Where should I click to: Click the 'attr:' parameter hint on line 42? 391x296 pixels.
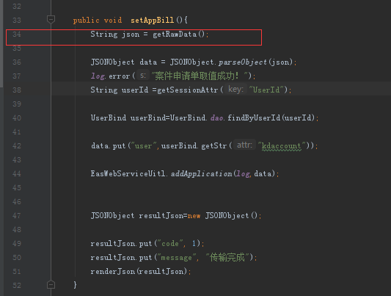pyautogui.click(x=244, y=145)
